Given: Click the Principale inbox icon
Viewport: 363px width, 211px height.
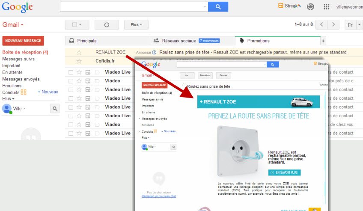Looking at the screenshot, I should click(x=72, y=41).
